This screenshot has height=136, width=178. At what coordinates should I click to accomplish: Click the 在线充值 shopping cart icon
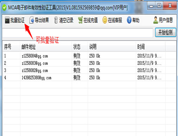click(80, 20)
